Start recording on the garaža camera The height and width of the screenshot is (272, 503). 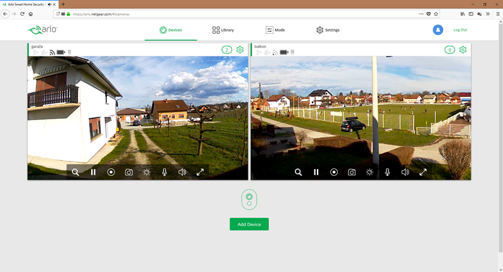(111, 172)
